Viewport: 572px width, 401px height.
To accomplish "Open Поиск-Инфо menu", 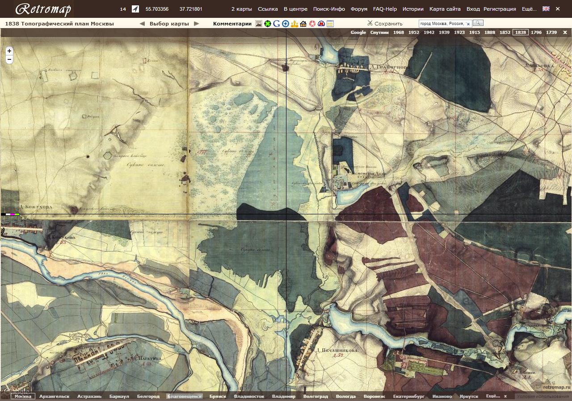I will pyautogui.click(x=329, y=9).
